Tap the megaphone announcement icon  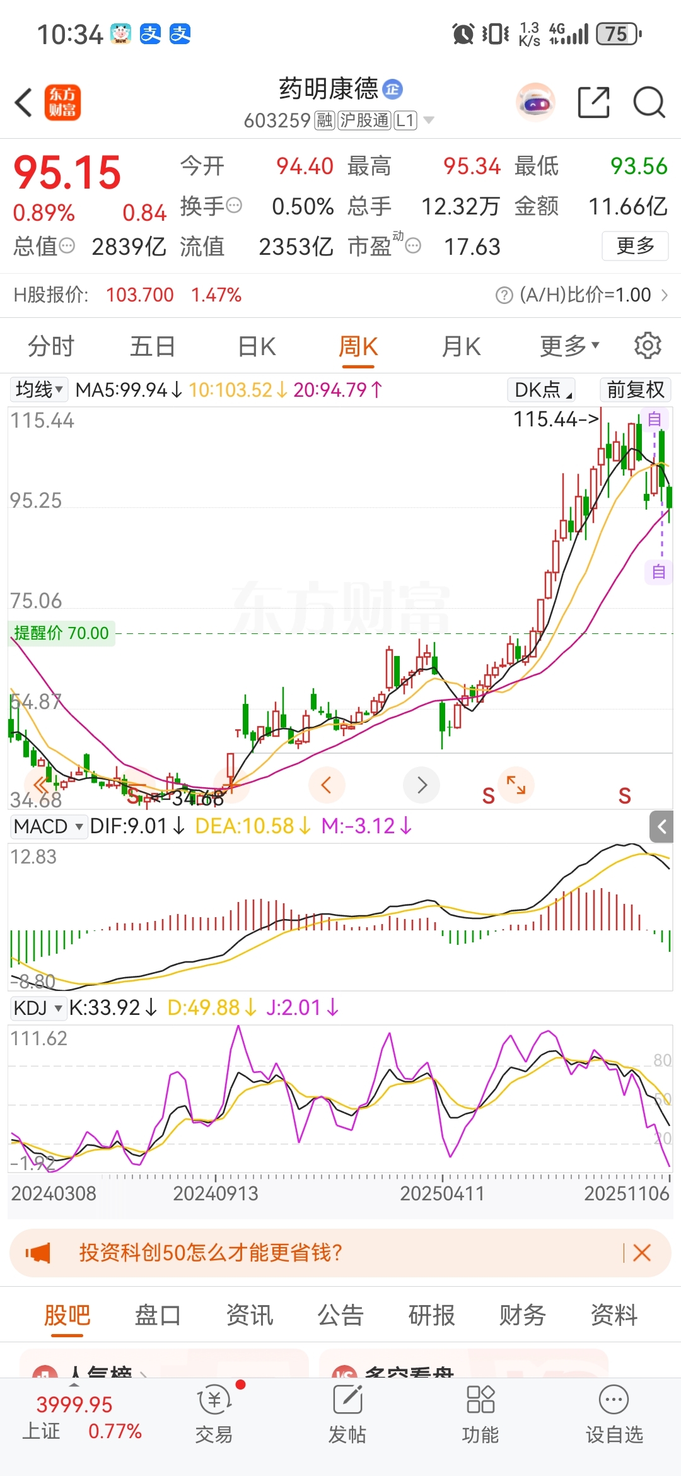click(x=38, y=1253)
